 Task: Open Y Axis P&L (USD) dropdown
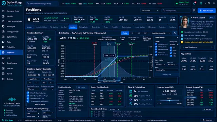coord(160,65)
